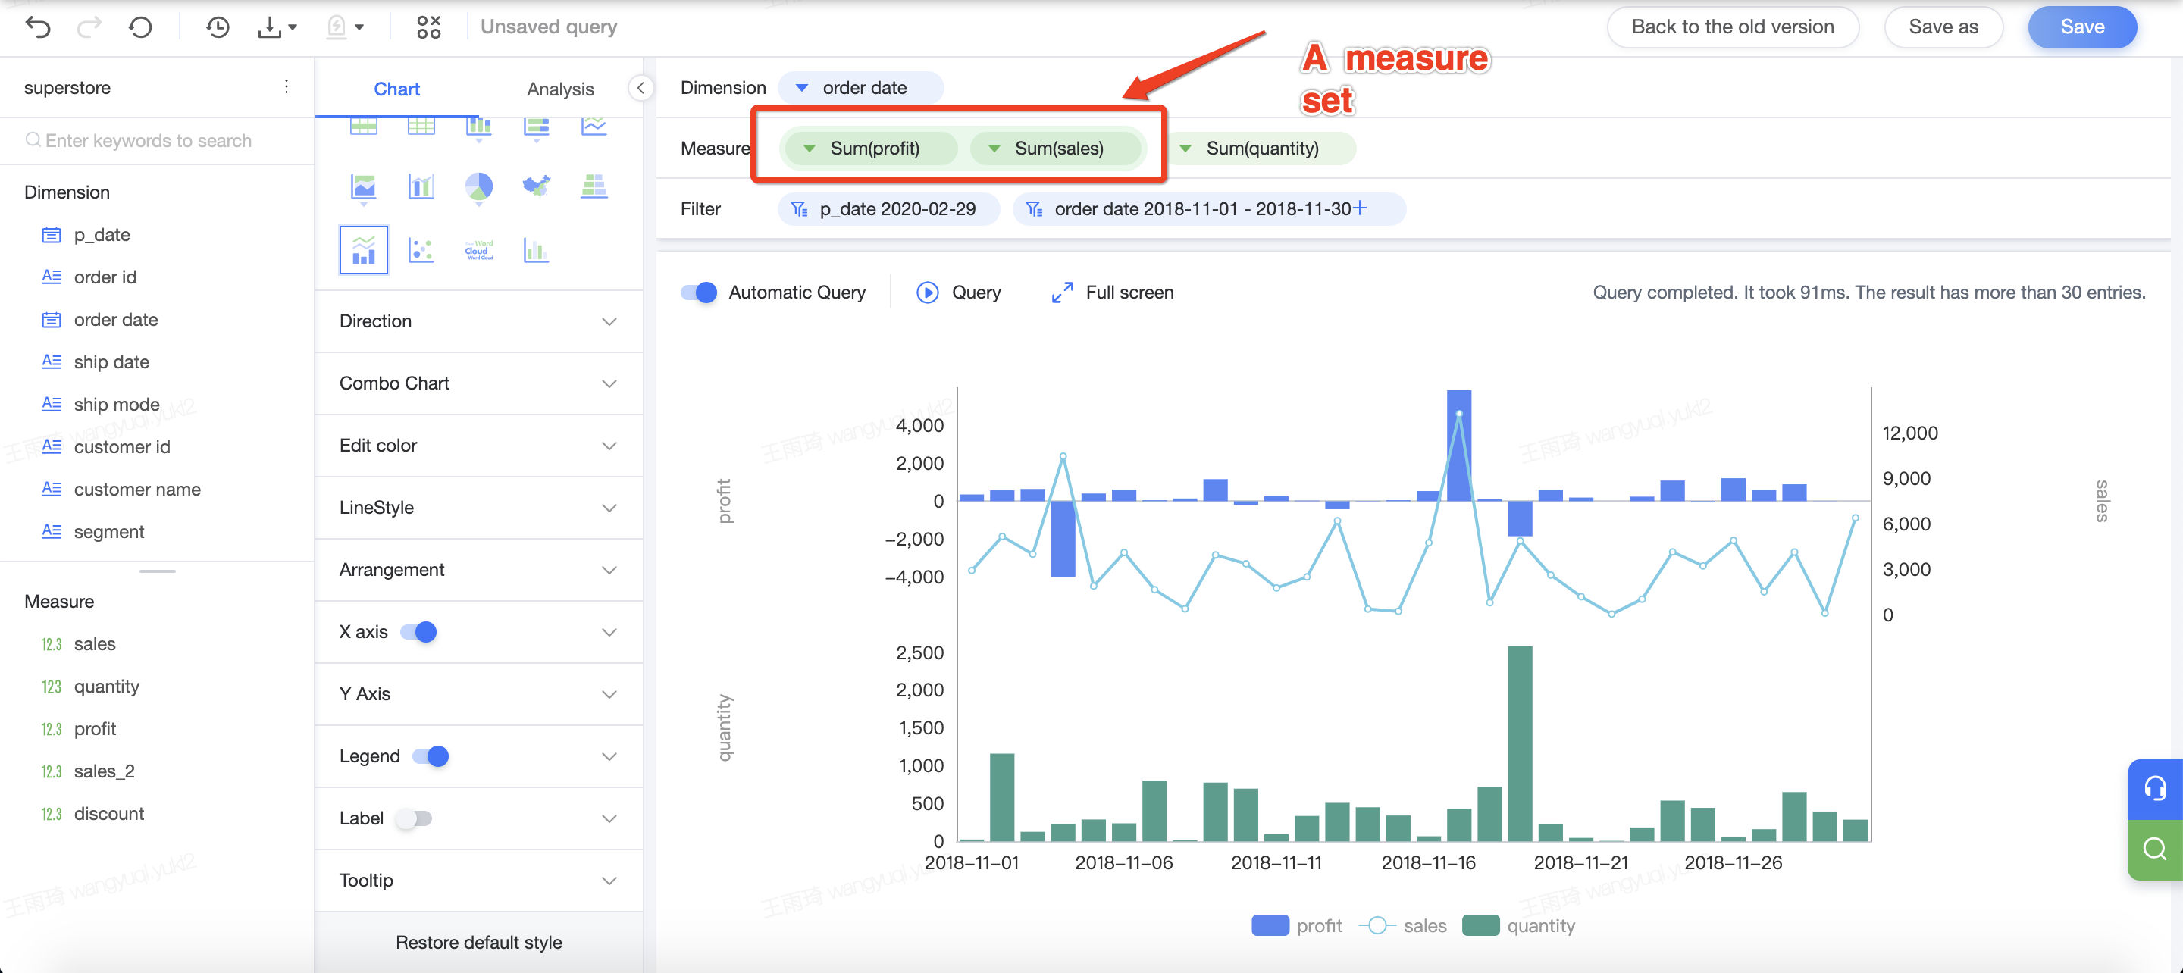
Task: Select the pie chart type
Action: tap(479, 187)
